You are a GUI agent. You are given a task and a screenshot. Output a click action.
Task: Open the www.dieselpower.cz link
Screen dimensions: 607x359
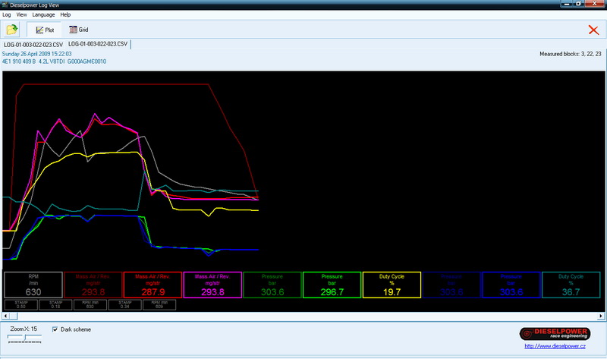click(x=561, y=348)
